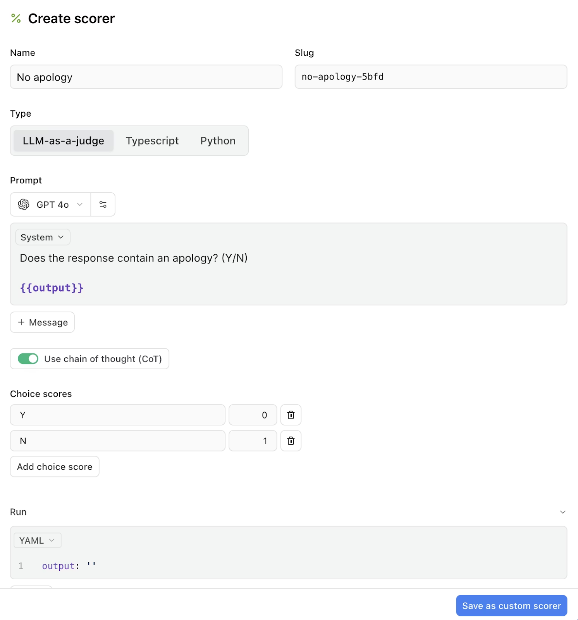The width and height of the screenshot is (578, 620).
Task: Click the plus icon on the Message button
Action: (21, 322)
